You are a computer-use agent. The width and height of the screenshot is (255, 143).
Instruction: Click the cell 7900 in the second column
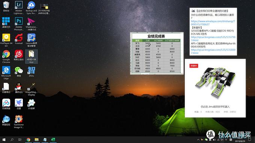coord(148,66)
